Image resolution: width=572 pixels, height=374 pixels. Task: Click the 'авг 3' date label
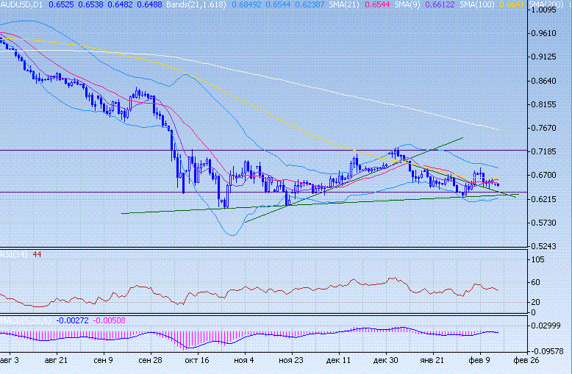tap(10, 361)
